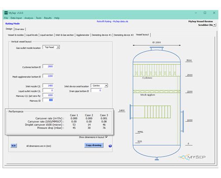
Task: Select the Demisting device #2 tab
Action: [x=124, y=35]
